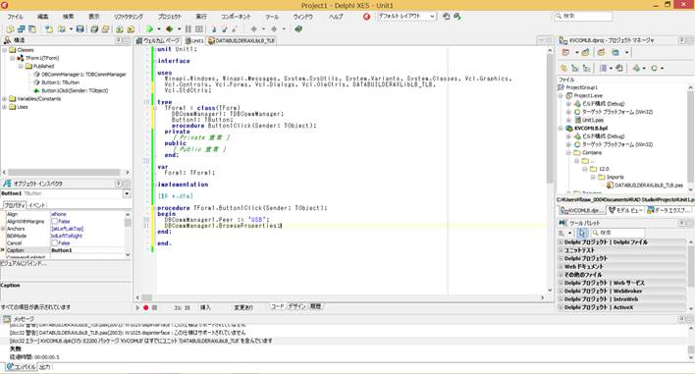Expand the Uses node in Structure
695x374 pixels.
5,107
